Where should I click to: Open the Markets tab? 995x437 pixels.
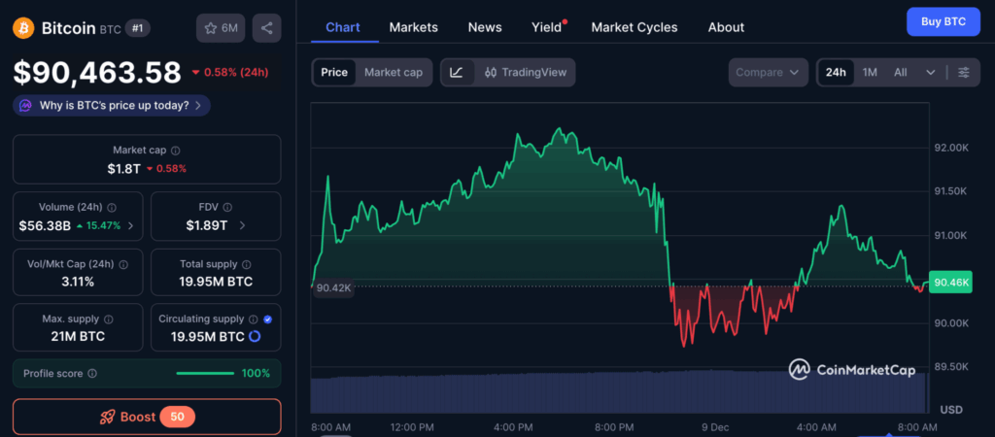(413, 27)
